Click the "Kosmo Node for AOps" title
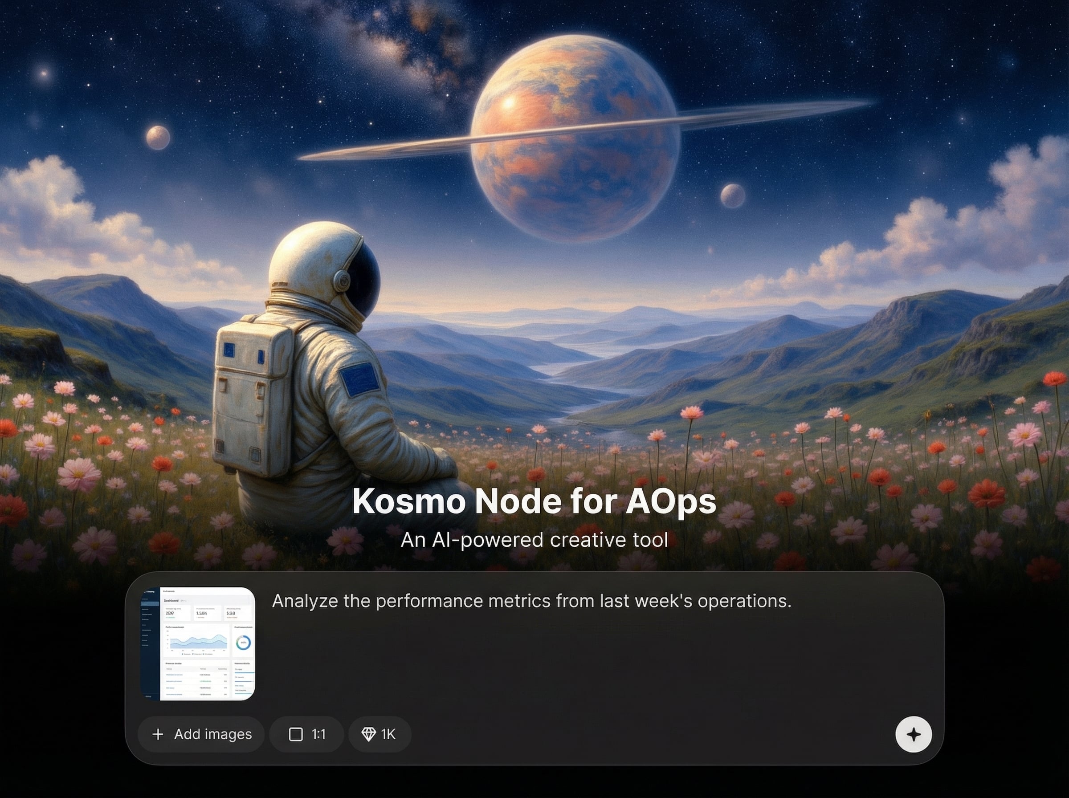This screenshot has width=1069, height=798. (534, 501)
